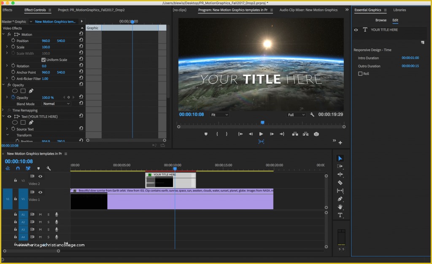Click the timeline playhead at 00:00:10:08
Image resolution: width=432 pixels, height=264 pixels.
point(175,169)
